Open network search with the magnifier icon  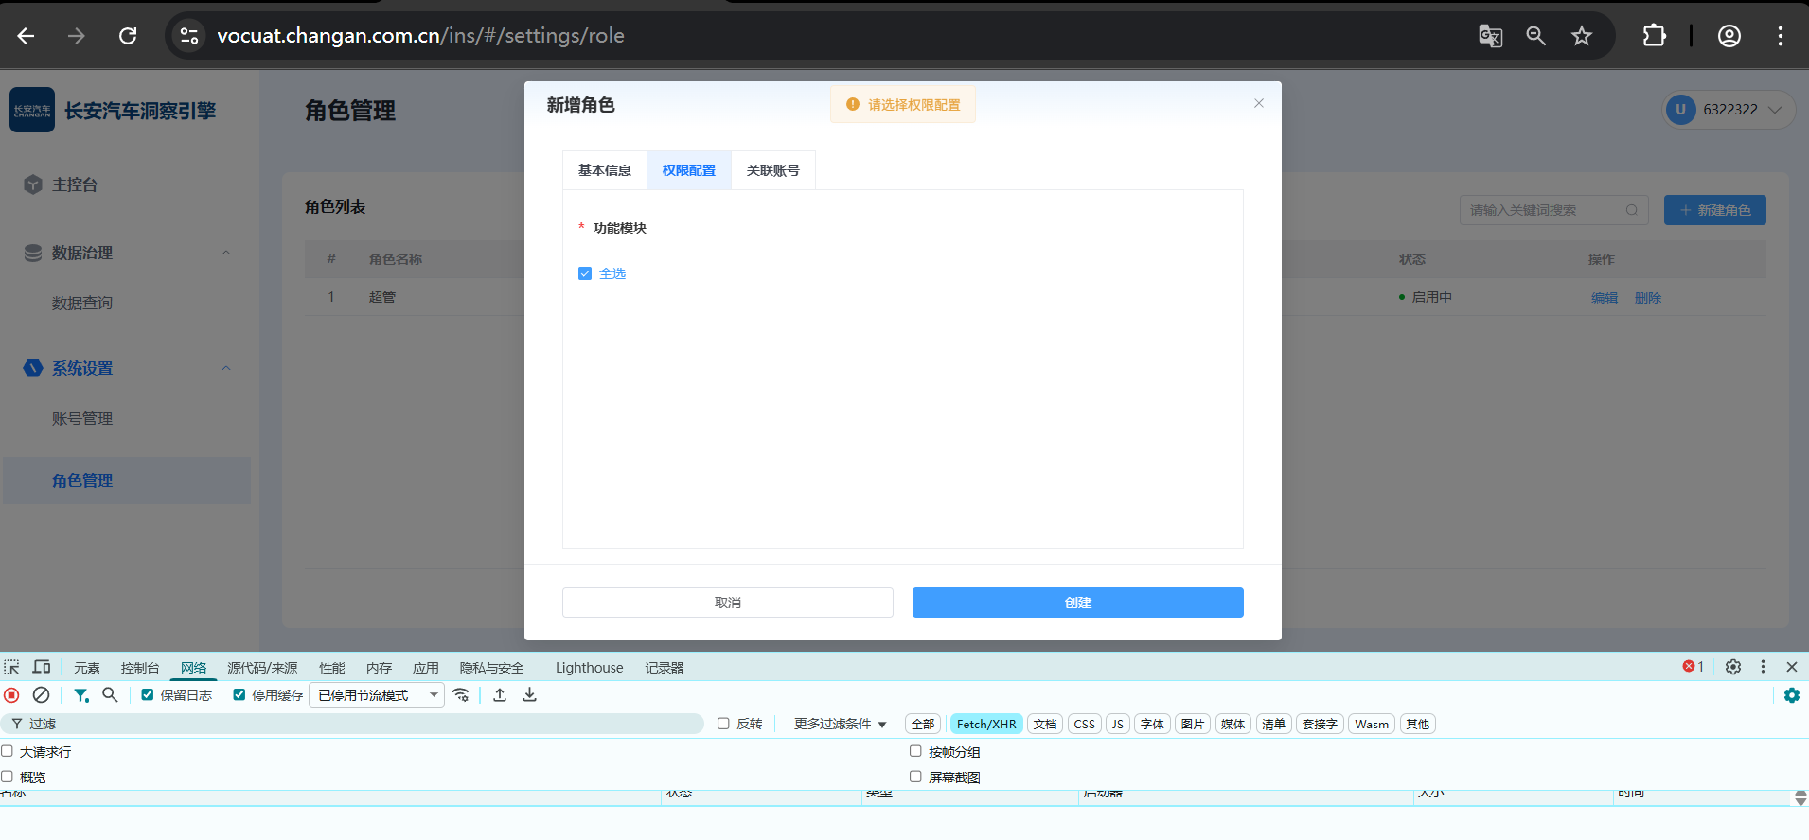[x=110, y=695]
